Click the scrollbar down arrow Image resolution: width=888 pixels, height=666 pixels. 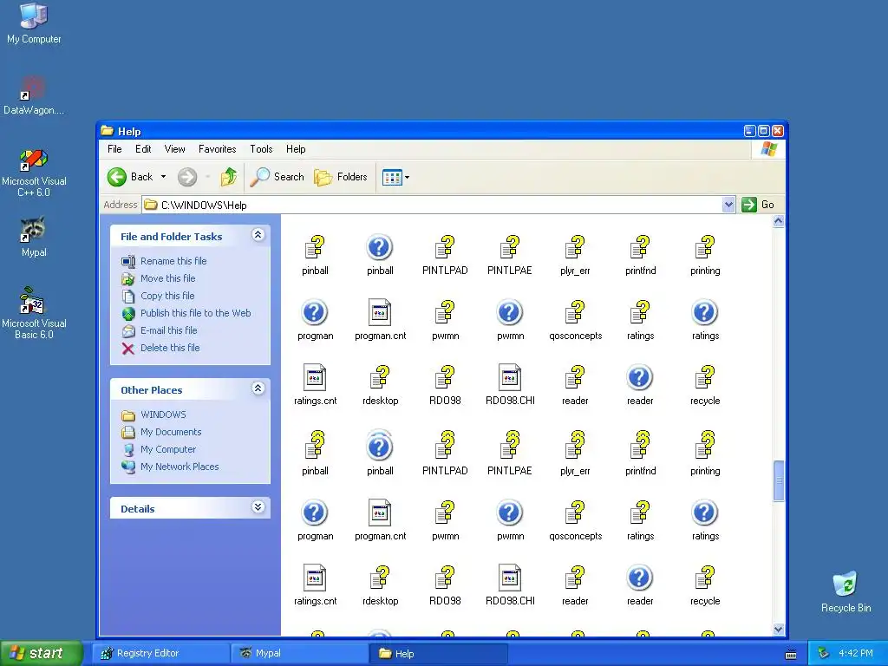(x=779, y=630)
